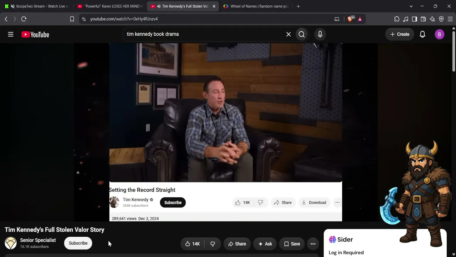
Task: Open the Brave playlist music icon
Action: click(x=406, y=19)
